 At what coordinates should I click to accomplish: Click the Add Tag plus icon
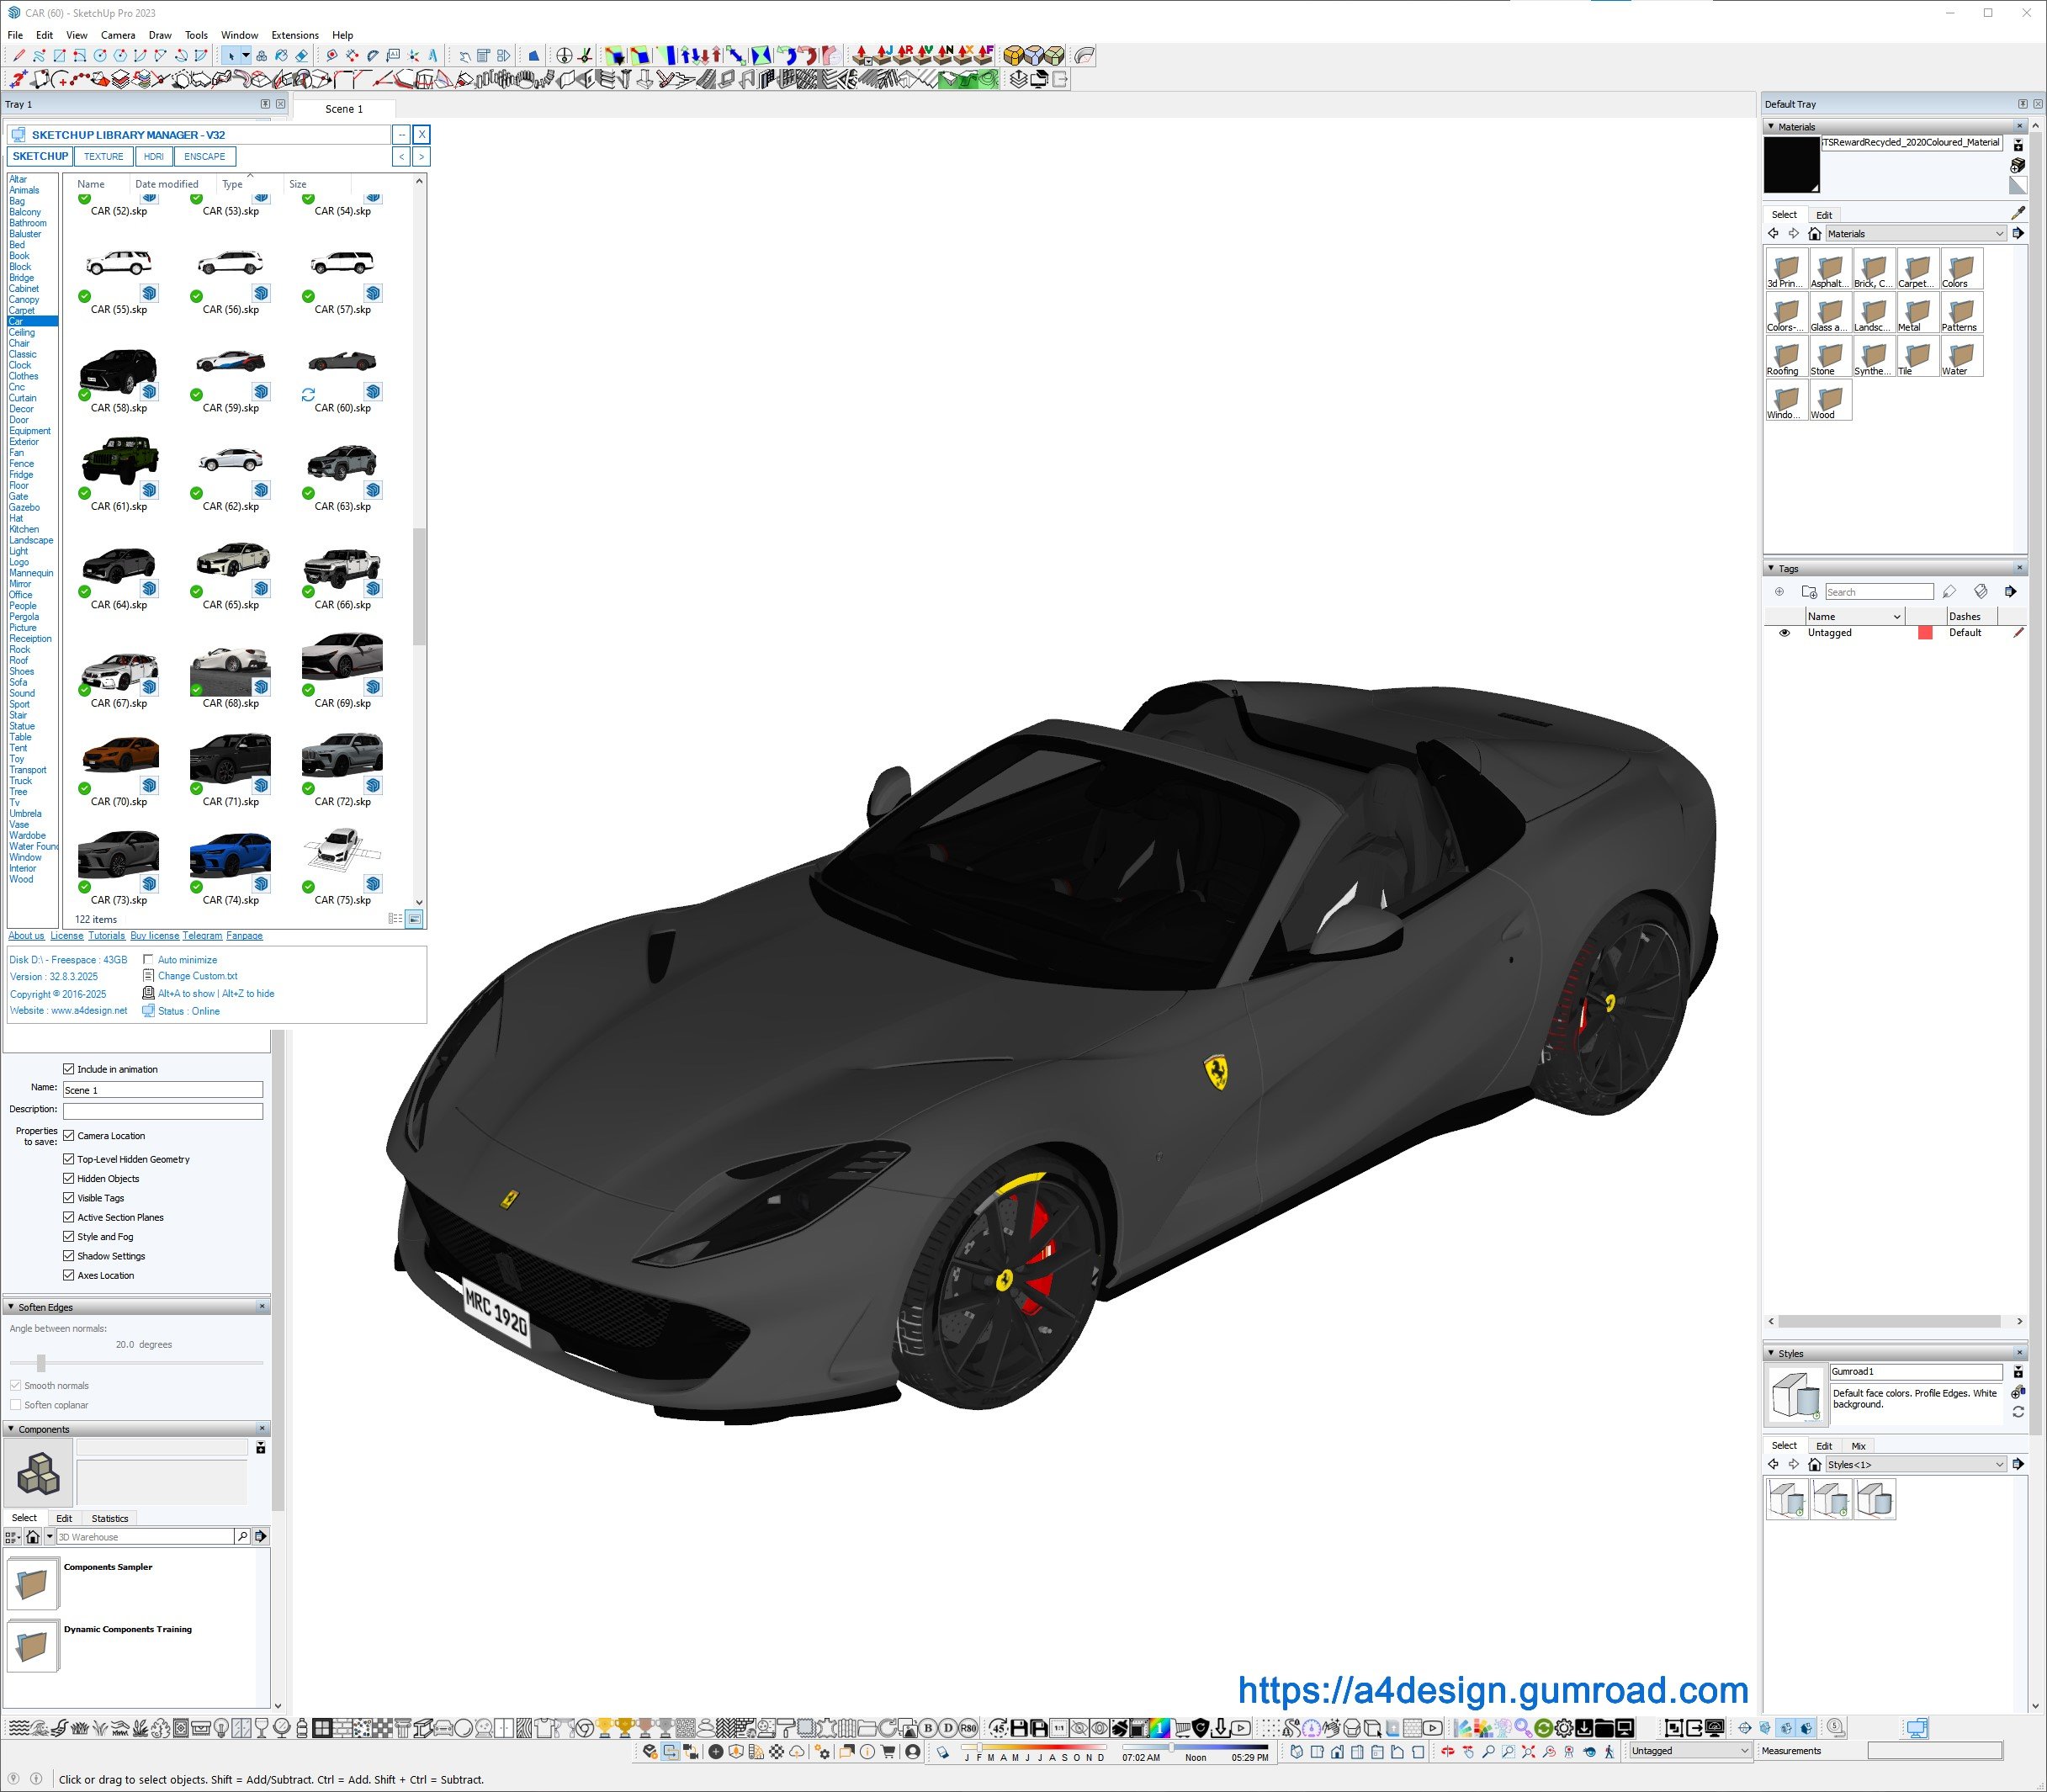click(x=1779, y=592)
